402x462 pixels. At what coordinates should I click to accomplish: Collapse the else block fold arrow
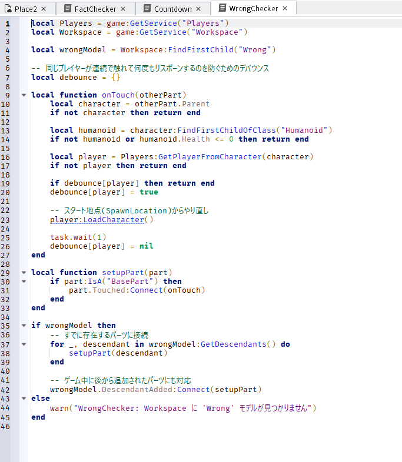(x=24, y=399)
